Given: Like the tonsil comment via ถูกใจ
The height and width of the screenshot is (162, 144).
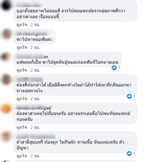Looking at the screenshot, I should [22, 99].
